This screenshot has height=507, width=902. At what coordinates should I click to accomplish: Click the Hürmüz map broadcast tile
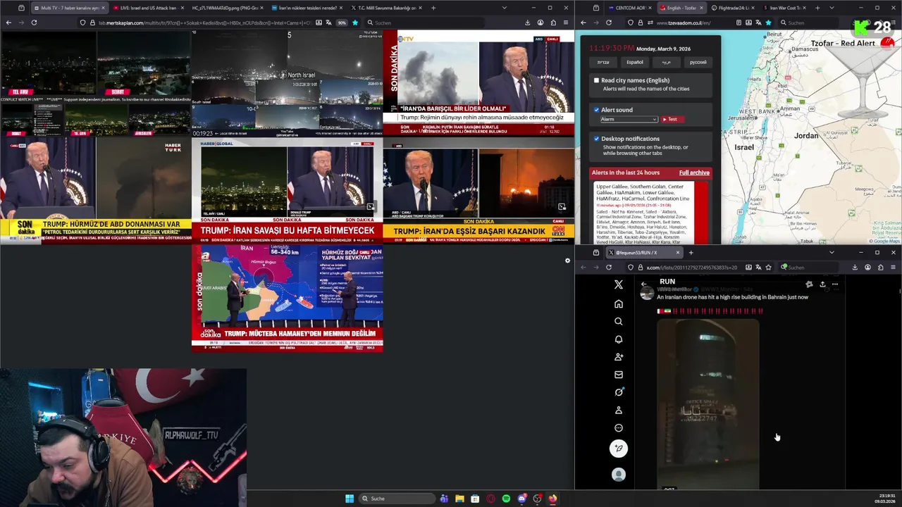(288, 298)
